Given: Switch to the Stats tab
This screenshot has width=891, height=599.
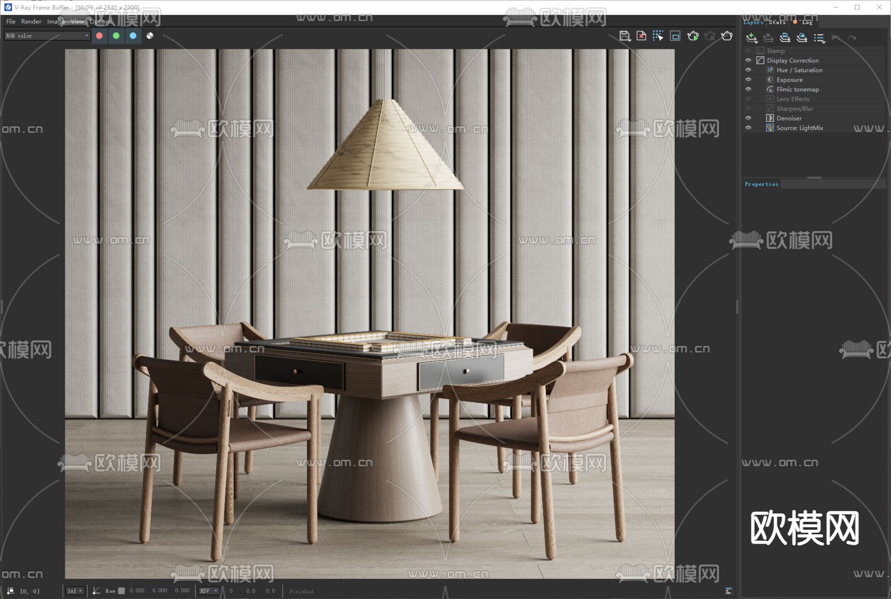Looking at the screenshot, I should pos(777,22).
